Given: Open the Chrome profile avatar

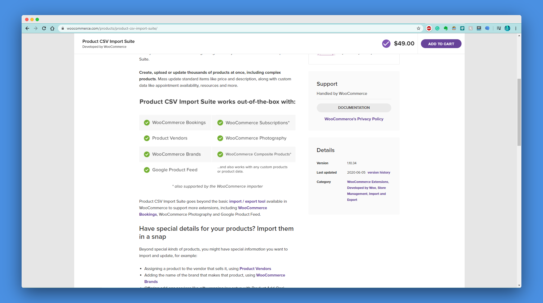Looking at the screenshot, I should (x=507, y=28).
